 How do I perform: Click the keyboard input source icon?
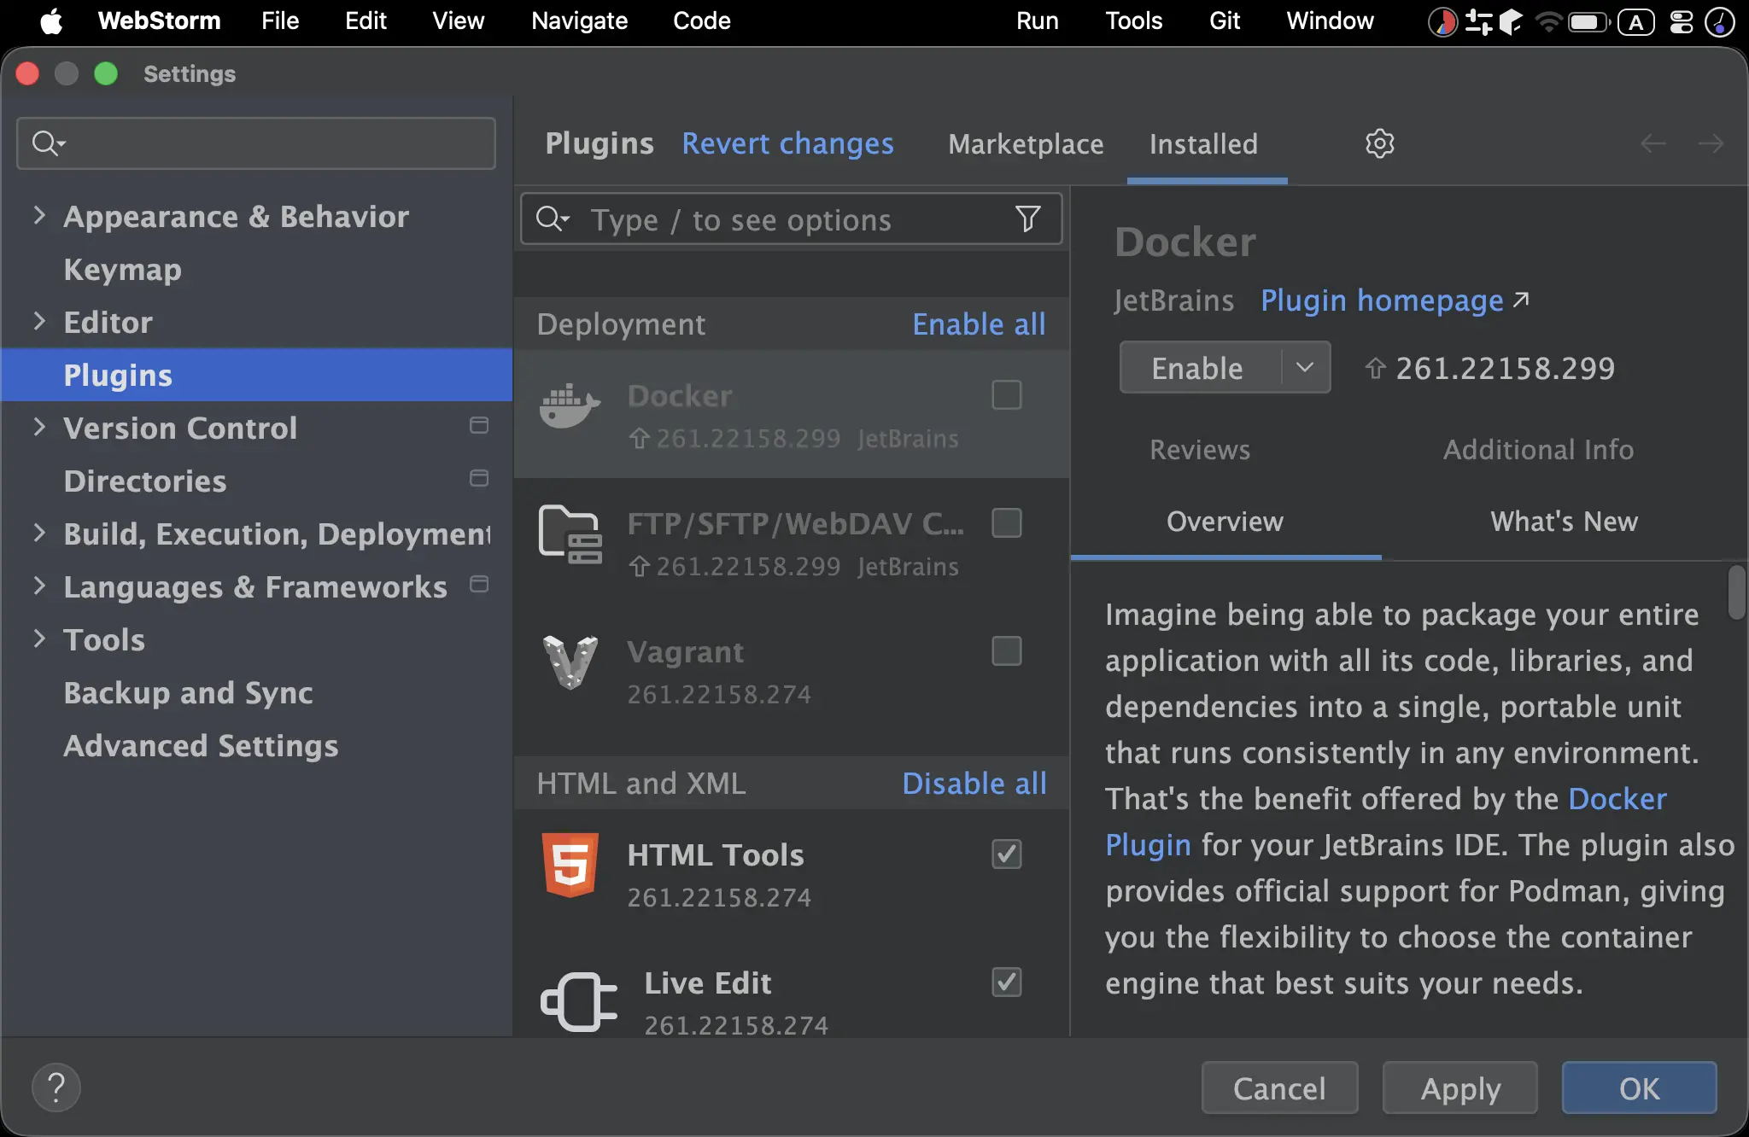pyautogui.click(x=1635, y=21)
